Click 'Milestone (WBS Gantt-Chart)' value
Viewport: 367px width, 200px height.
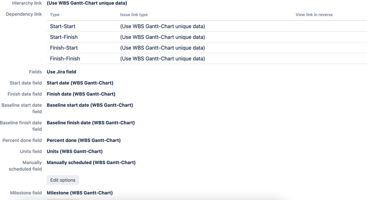click(79, 193)
